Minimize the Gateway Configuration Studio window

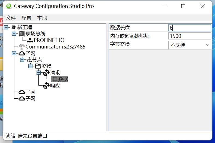pos(164,6)
